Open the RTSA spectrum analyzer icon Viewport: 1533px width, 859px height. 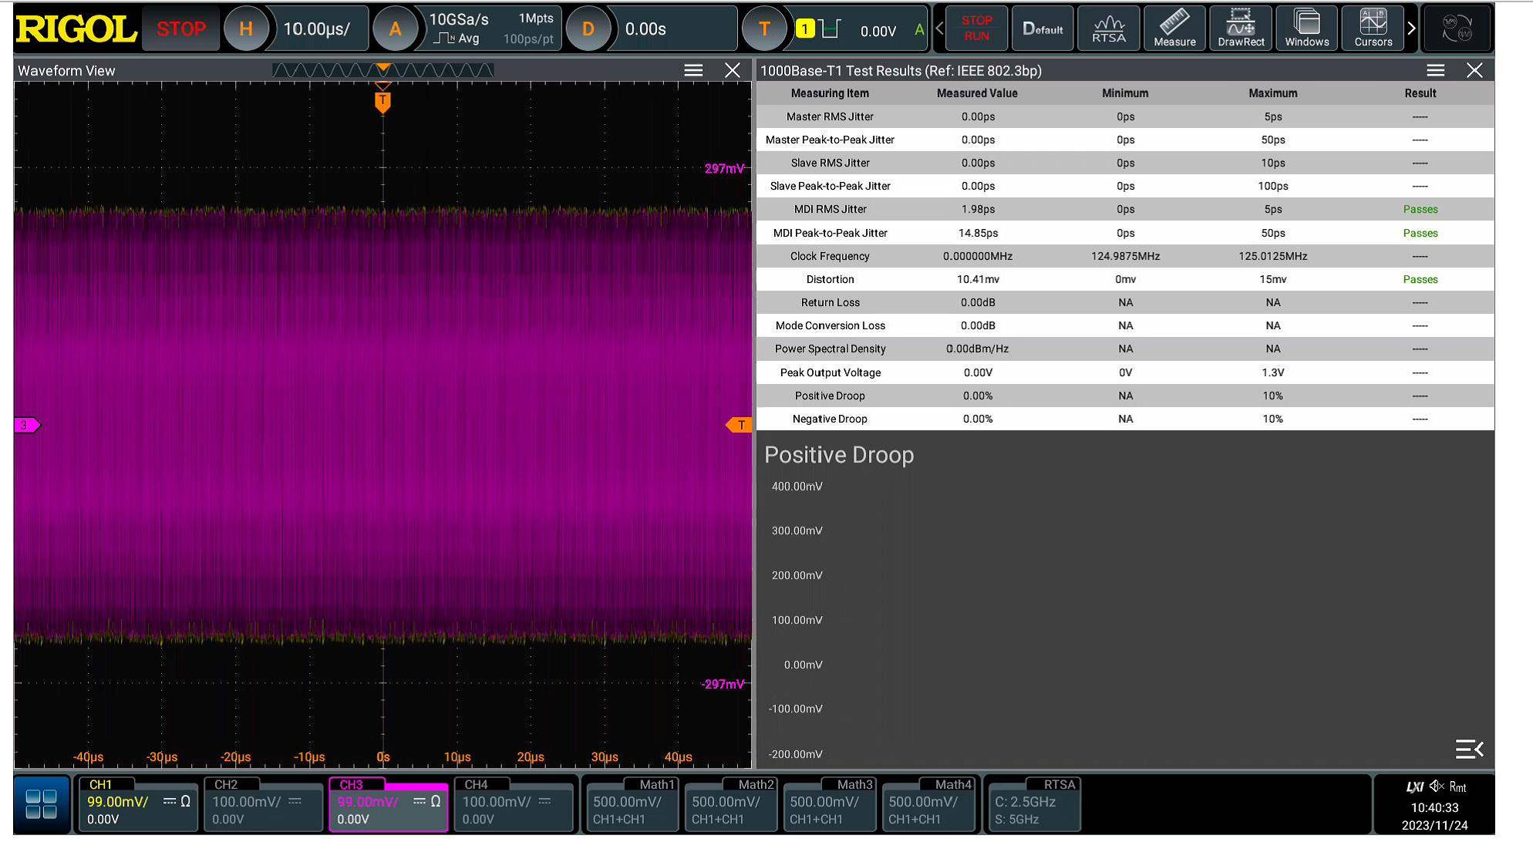[1108, 29]
